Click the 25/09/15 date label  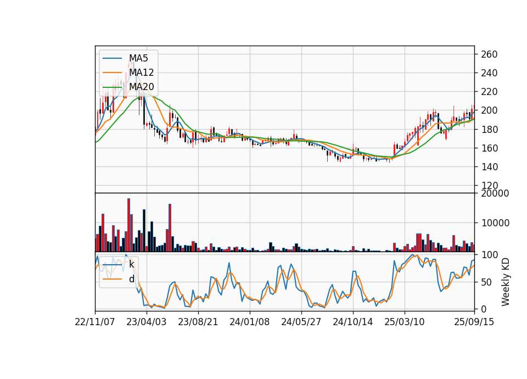tap(474, 322)
